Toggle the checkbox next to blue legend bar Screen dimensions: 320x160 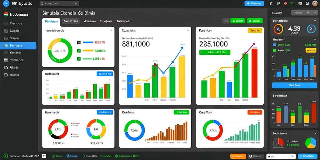tap(79, 42)
